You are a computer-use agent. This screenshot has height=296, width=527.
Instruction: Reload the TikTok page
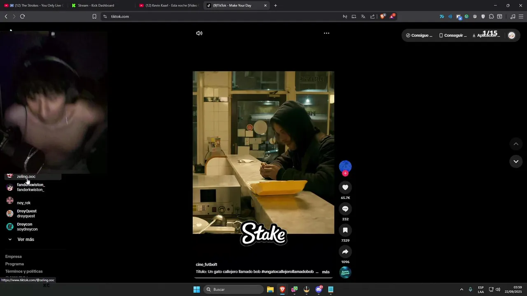click(22, 16)
